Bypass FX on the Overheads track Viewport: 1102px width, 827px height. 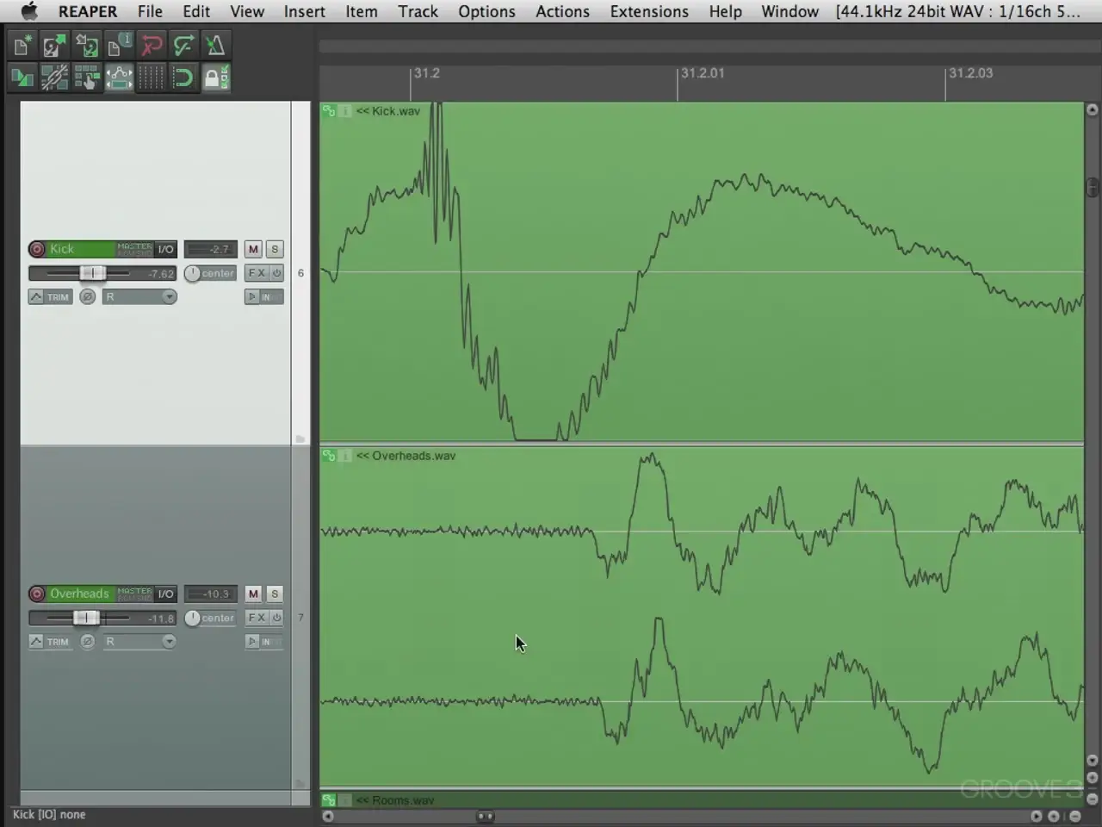(277, 618)
